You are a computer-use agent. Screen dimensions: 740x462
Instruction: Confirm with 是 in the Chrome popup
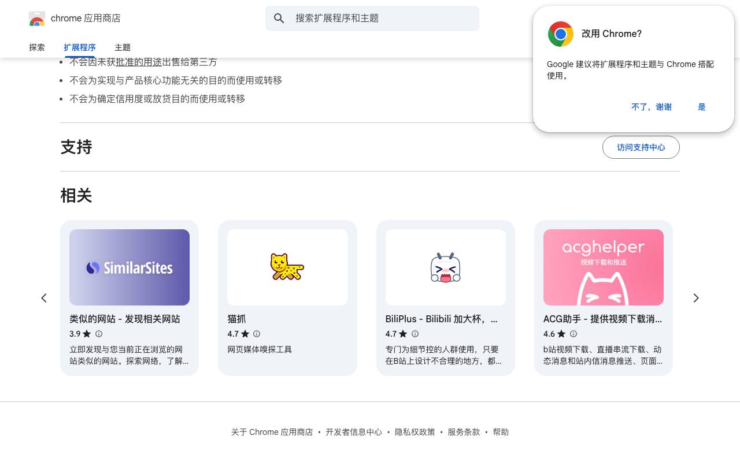[x=702, y=107]
